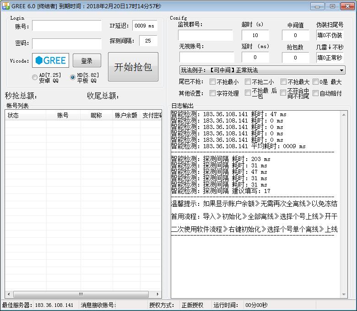Viewport: 357px width, 311px height.
Task: Select the AD[7.25] Android QQ radio option
Action: tap(35, 77)
